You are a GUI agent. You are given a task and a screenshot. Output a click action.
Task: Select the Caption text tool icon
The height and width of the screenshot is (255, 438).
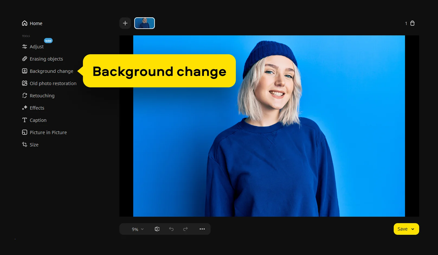point(25,120)
